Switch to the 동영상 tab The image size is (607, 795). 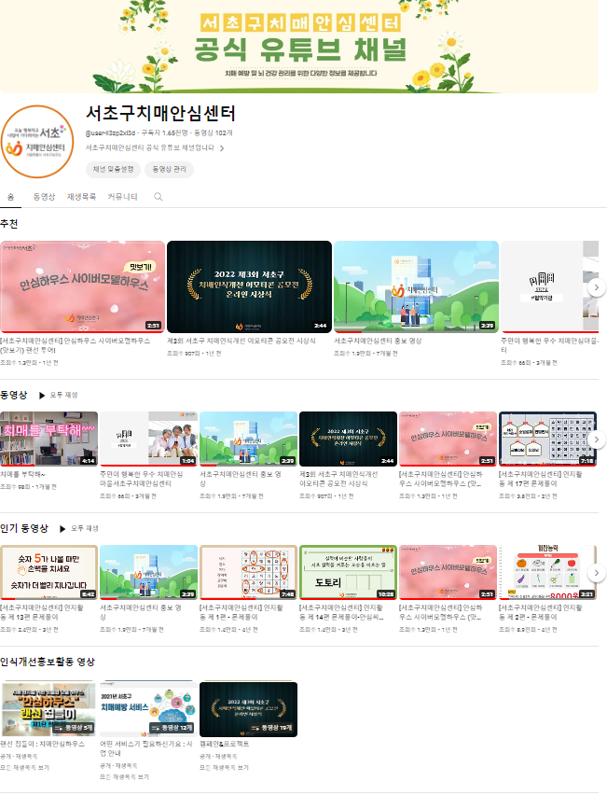[44, 197]
